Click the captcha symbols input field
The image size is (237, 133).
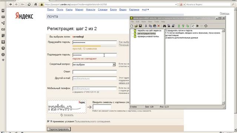click(x=102, y=107)
